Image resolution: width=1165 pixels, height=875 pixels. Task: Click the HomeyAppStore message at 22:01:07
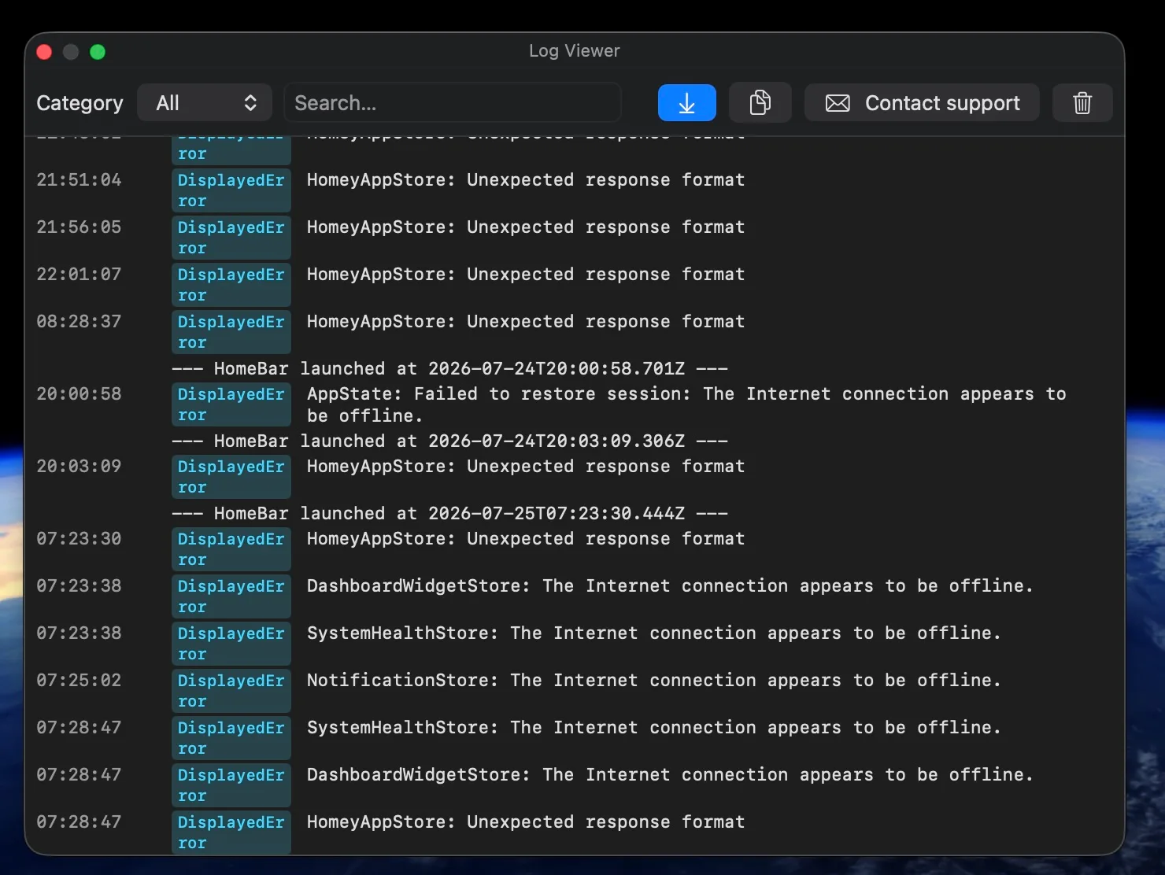click(x=526, y=275)
